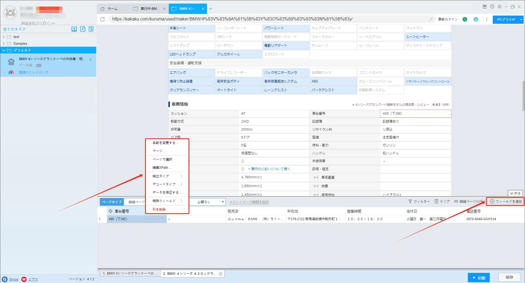The width and height of the screenshot is (525, 283).
Task: Click the edit URL pencil icon
Action: point(431,19)
